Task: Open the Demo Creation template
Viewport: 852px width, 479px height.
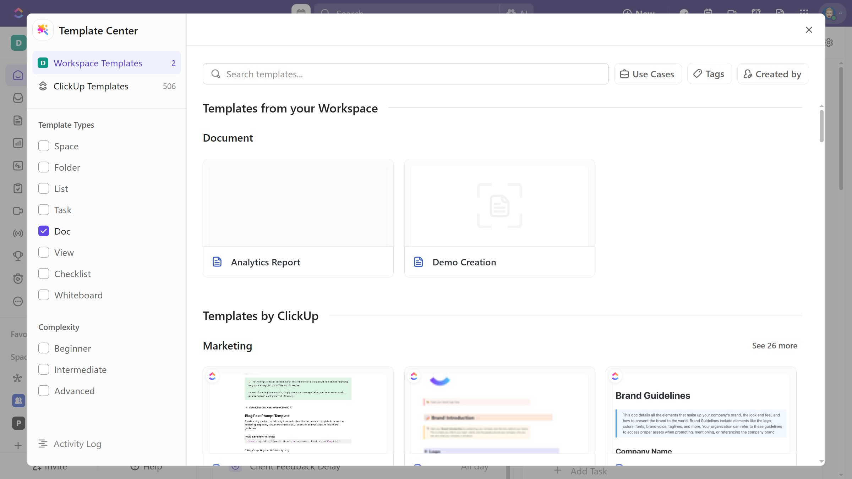Action: point(499,218)
